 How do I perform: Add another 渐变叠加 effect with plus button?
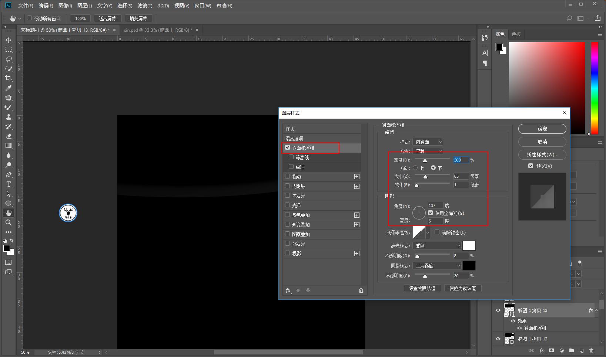[357, 225]
